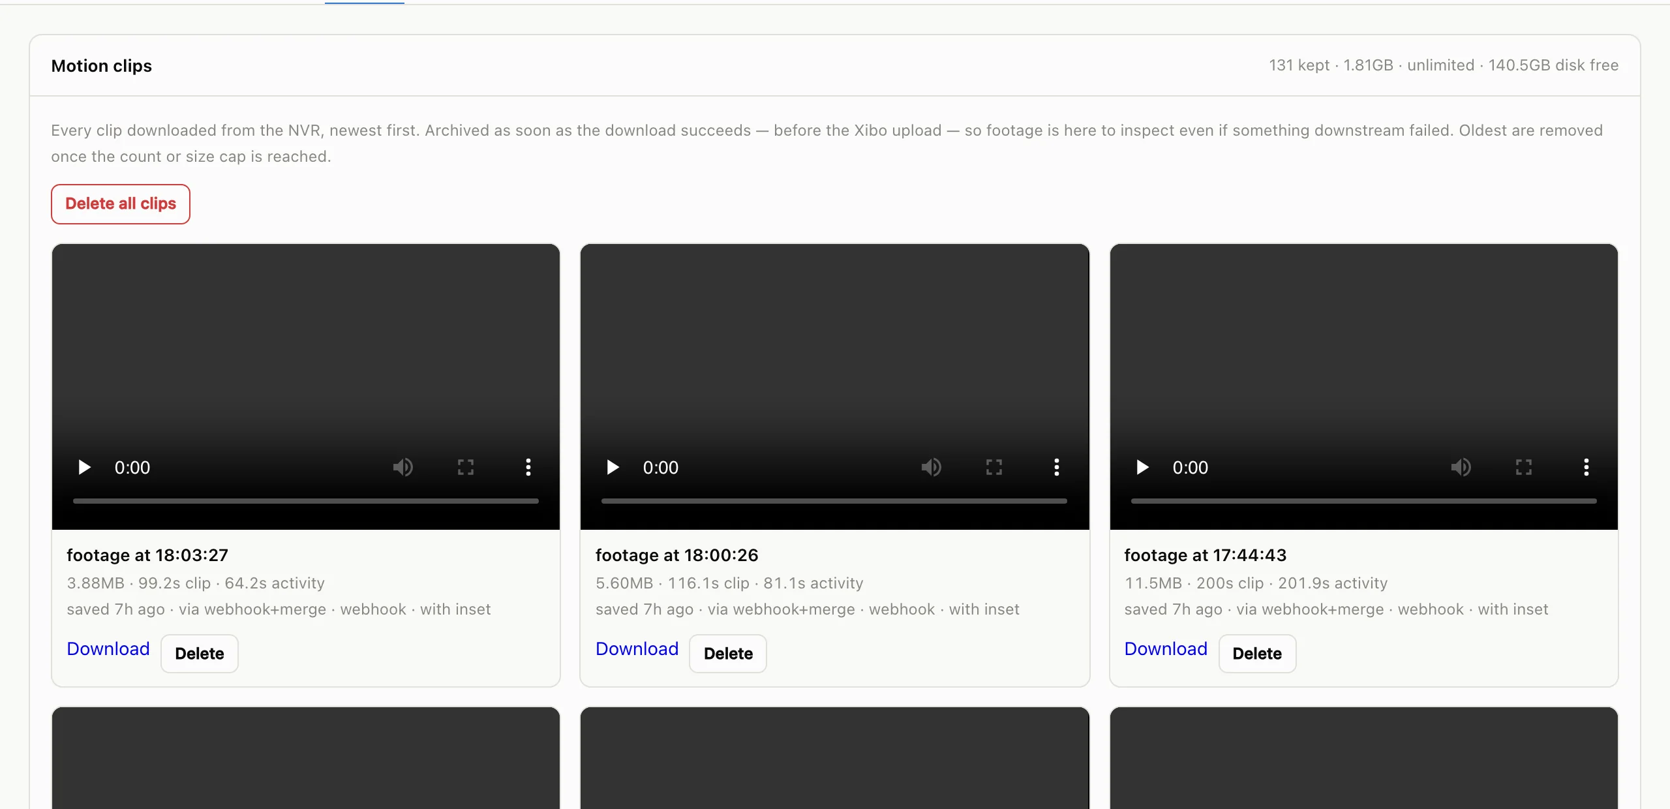
Task: Click the Motion clips heading
Action: (102, 66)
